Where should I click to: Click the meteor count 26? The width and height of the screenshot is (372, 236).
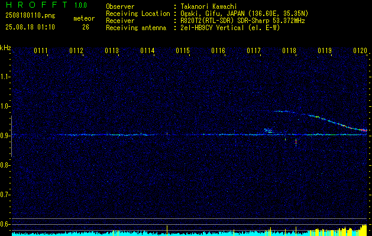86,27
